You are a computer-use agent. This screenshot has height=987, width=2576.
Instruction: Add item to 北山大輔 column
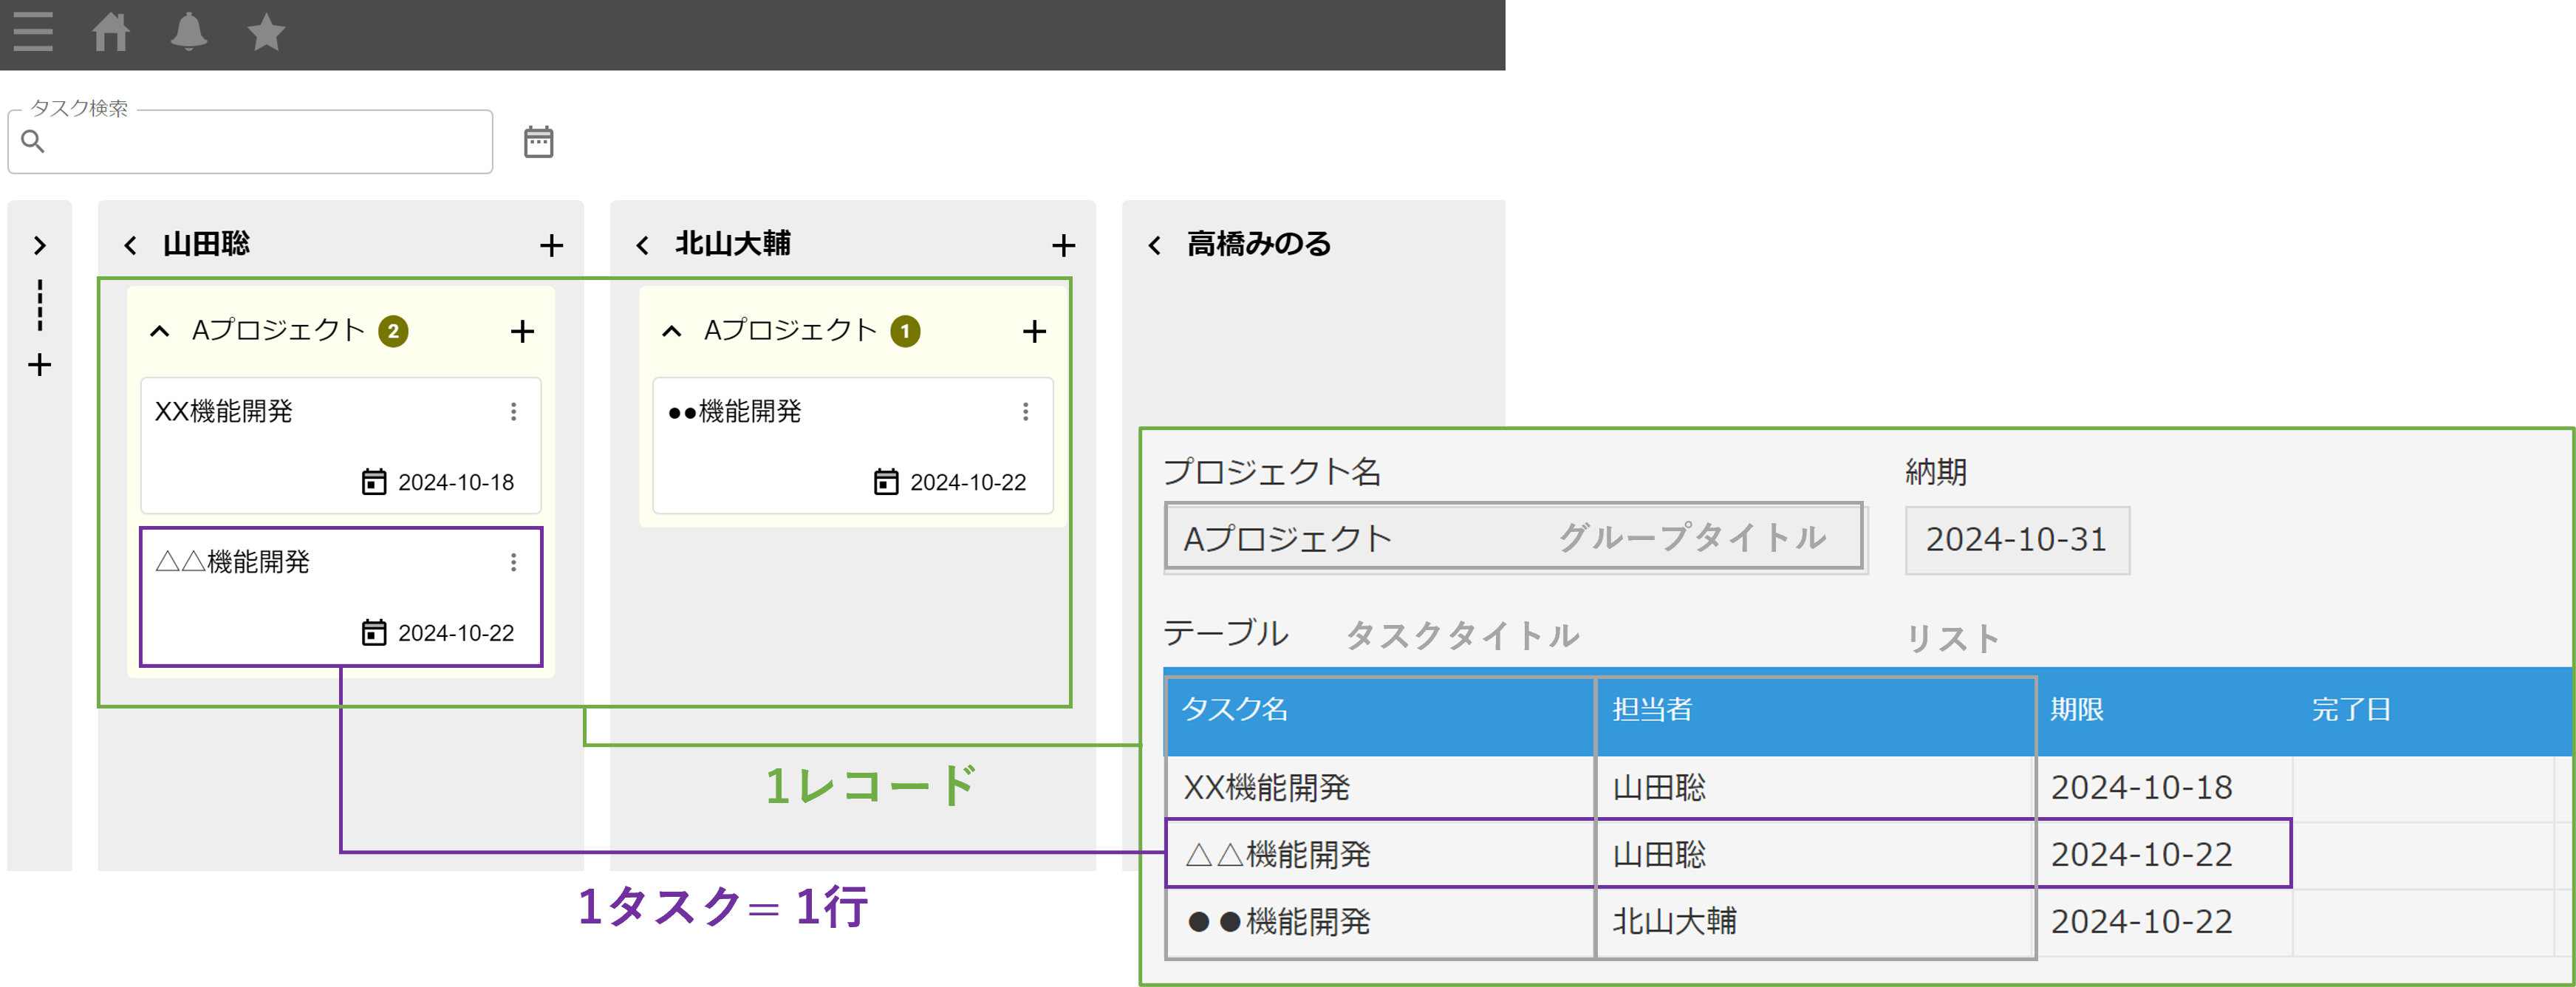pyautogui.click(x=1064, y=245)
